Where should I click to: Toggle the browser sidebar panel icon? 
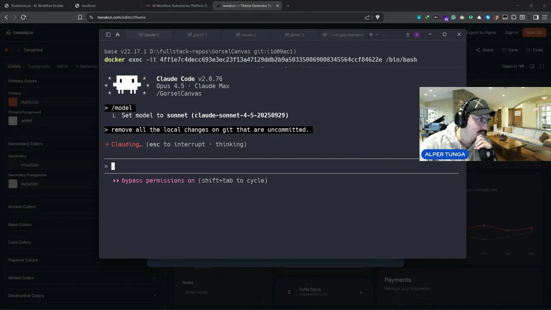[x=536, y=17]
